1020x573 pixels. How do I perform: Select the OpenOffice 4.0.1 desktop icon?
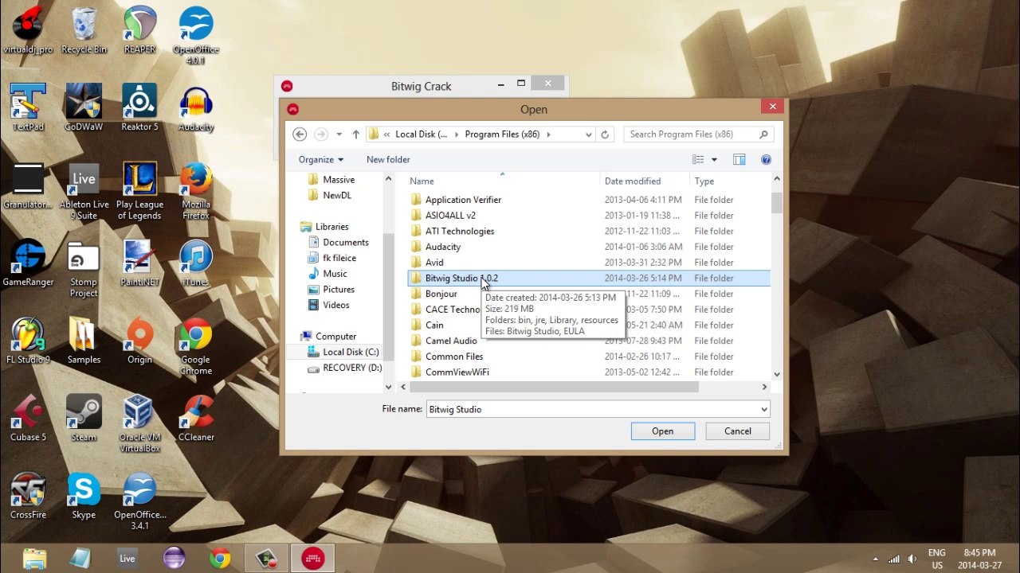[195, 36]
